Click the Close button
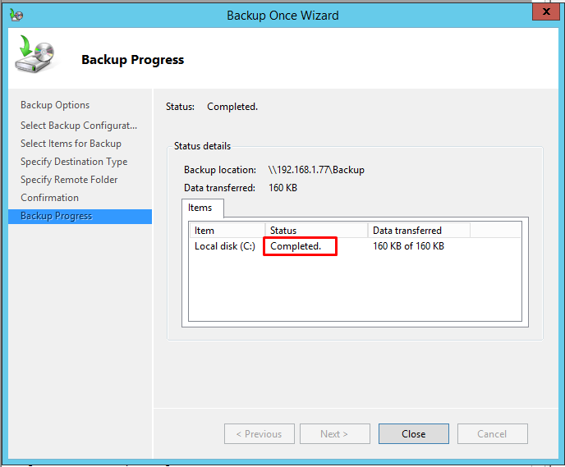Screen dimensions: 565x467 [x=414, y=434]
